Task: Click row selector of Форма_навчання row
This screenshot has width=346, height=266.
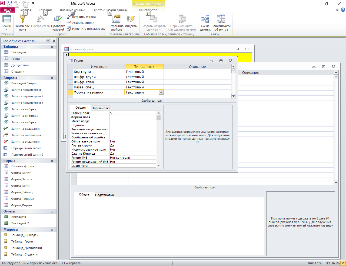Action: tap(70, 92)
